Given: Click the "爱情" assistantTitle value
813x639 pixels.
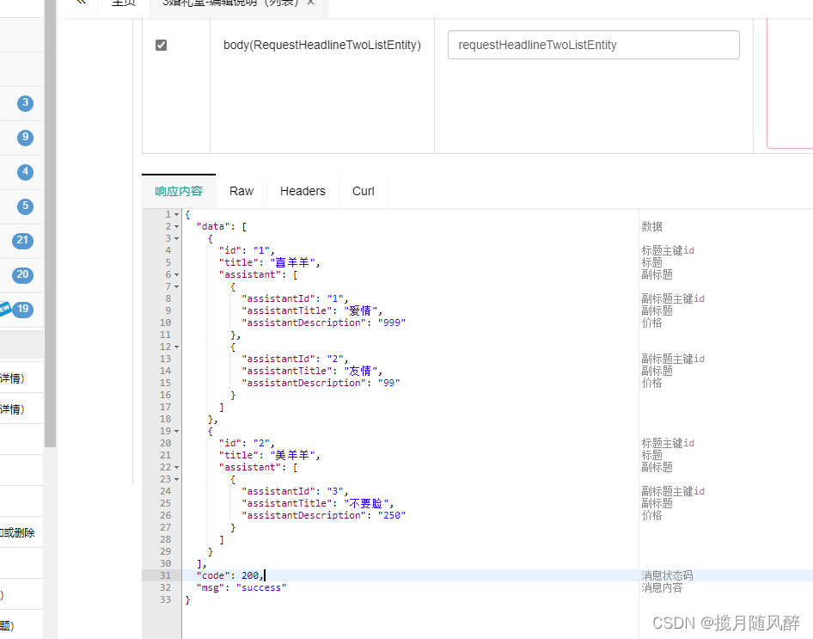Looking at the screenshot, I should pyautogui.click(x=360, y=310).
